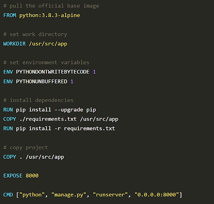Click the python:3.8.3-alpine image name
Image resolution: width=214 pixels, height=204 pixels.
pos(50,15)
